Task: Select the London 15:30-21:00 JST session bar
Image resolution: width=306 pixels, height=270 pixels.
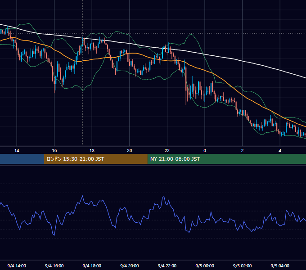Action: 95,159
